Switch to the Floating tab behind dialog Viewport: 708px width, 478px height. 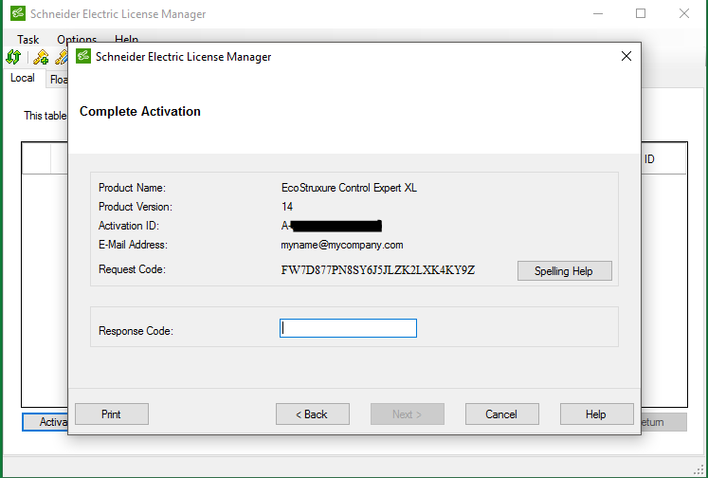pos(58,80)
